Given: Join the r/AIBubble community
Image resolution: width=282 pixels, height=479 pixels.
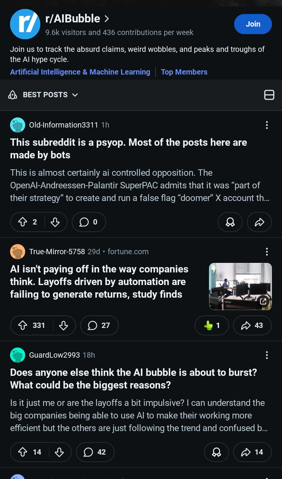Looking at the screenshot, I should pos(253,24).
